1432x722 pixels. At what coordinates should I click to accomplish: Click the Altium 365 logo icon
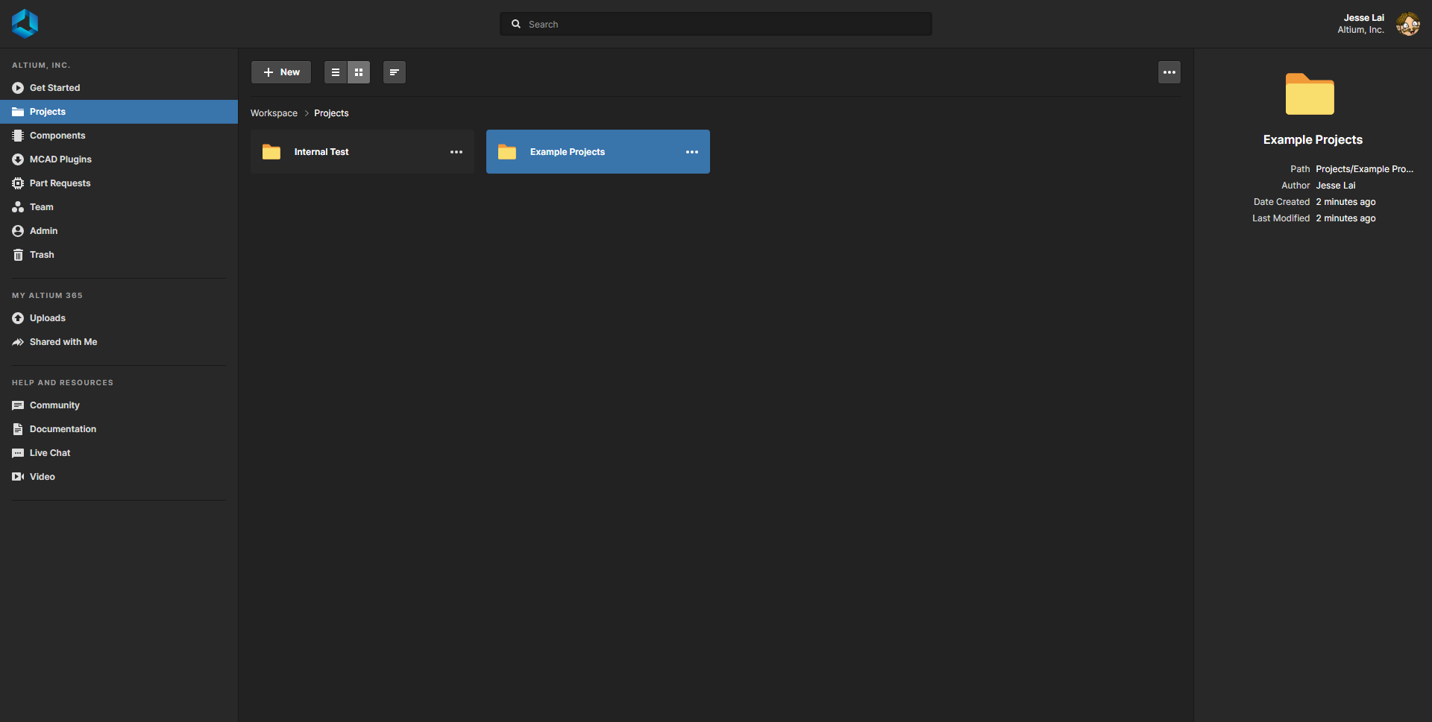coord(25,24)
